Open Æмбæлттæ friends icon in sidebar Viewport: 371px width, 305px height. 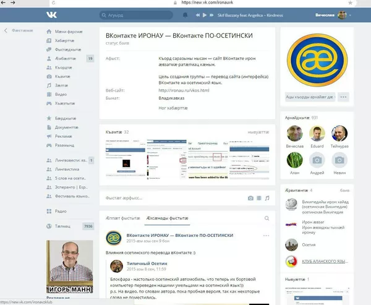coord(49,59)
